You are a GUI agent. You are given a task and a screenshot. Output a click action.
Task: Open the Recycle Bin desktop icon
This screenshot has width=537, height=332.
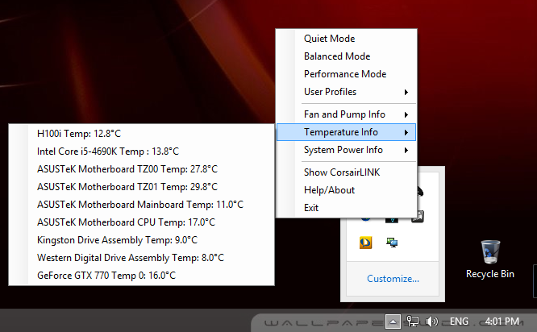[x=490, y=259]
